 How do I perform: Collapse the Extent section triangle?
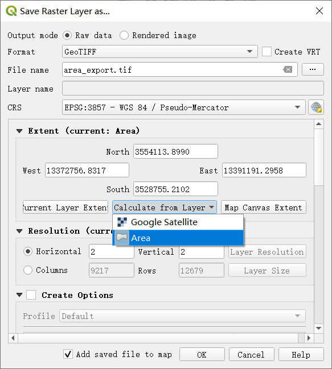tap(19, 131)
